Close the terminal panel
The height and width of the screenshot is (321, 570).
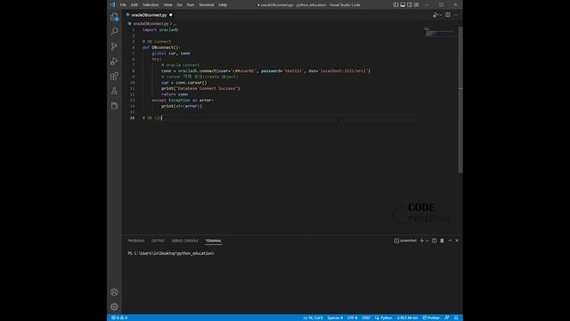[457, 241]
